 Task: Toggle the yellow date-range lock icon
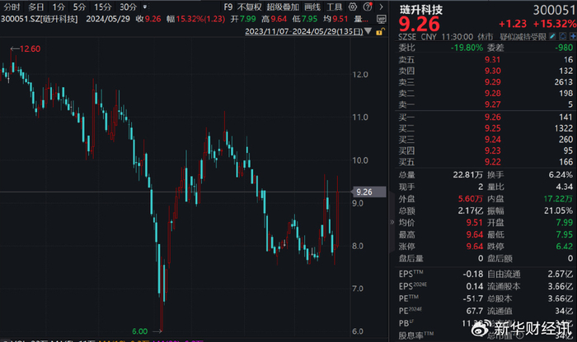click(x=380, y=31)
